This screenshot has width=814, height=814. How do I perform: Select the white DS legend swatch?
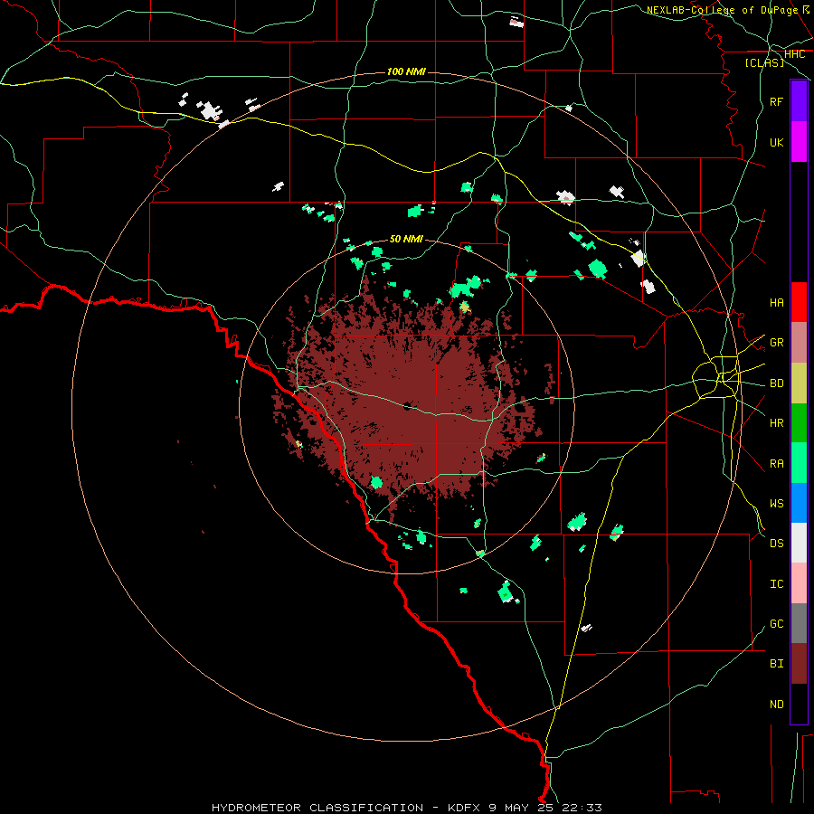(799, 543)
